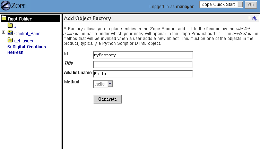260x149 pixels.
Task: Click the Refresh link in sidebar
Action: click(15, 52)
